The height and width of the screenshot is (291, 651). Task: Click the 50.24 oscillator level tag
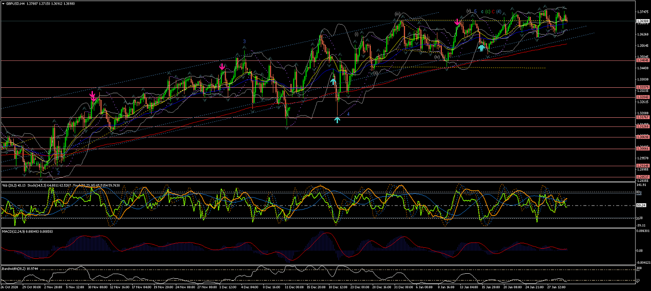pos(641,206)
